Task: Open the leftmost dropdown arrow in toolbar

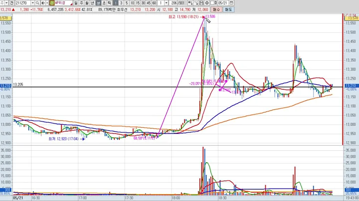Action: tap(6, 3)
